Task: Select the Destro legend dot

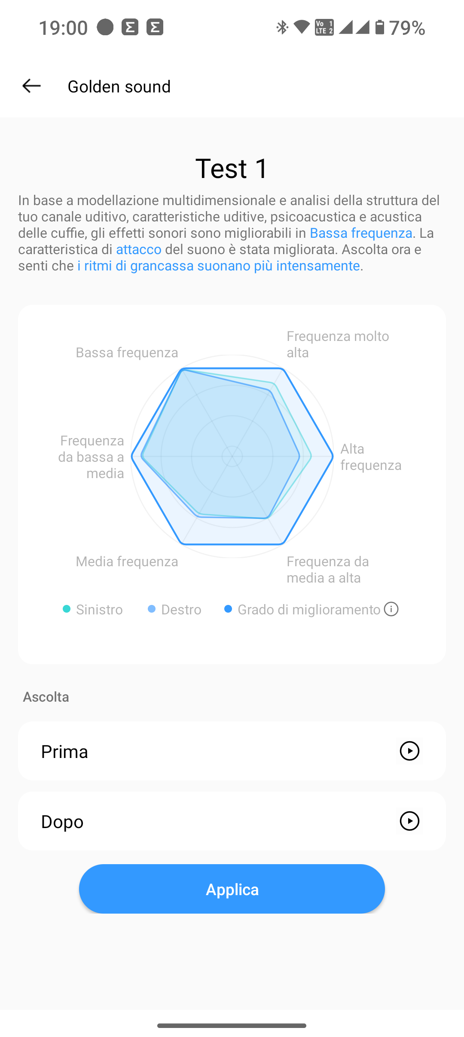Action: [152, 609]
